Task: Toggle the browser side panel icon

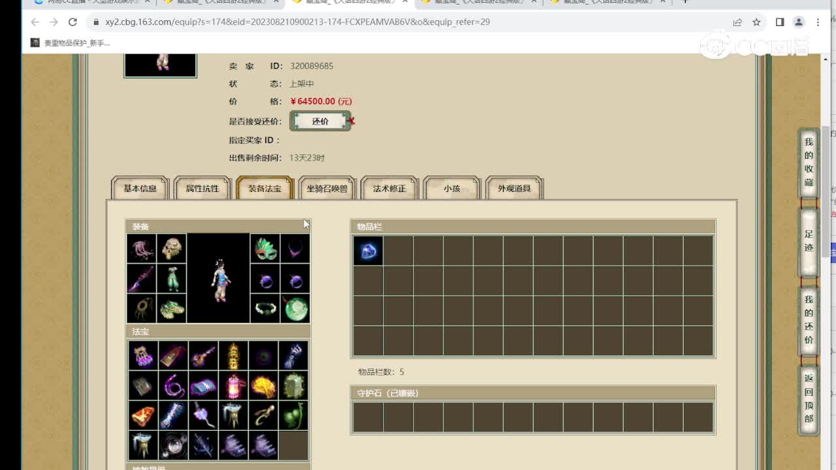Action: 780,22
